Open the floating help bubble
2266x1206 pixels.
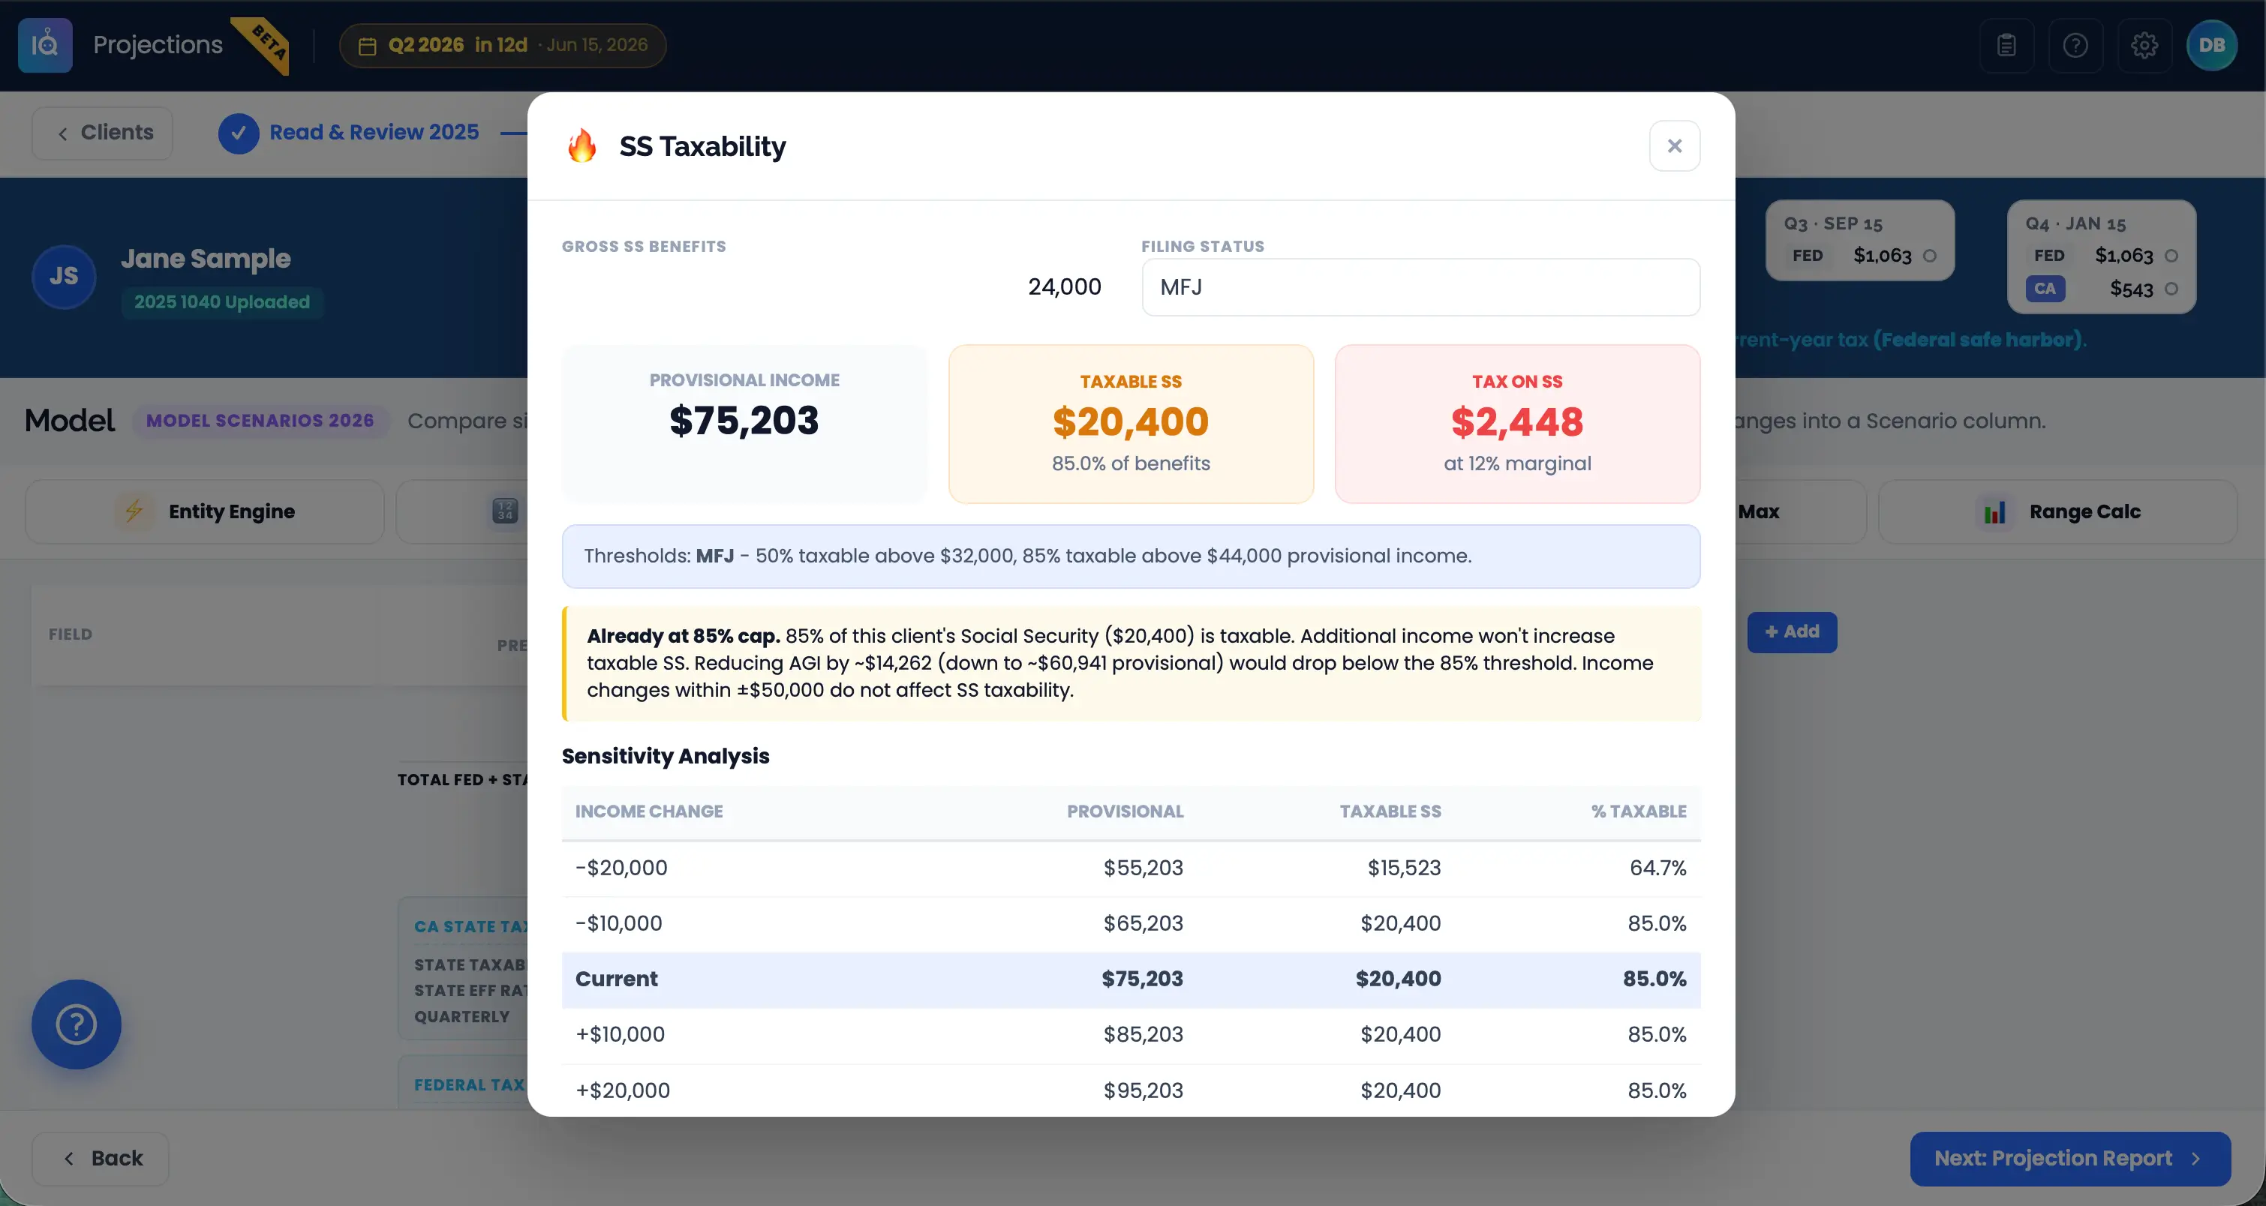tap(77, 1024)
